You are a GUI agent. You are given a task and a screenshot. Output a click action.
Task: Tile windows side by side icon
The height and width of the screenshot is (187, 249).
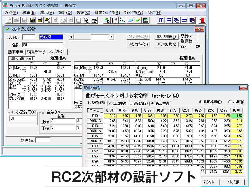pyautogui.click(x=161, y=21)
